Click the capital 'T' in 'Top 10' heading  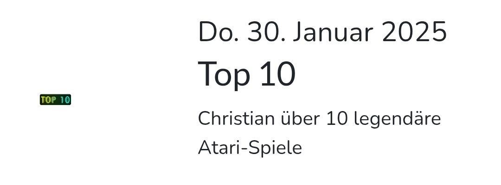[x=206, y=74]
